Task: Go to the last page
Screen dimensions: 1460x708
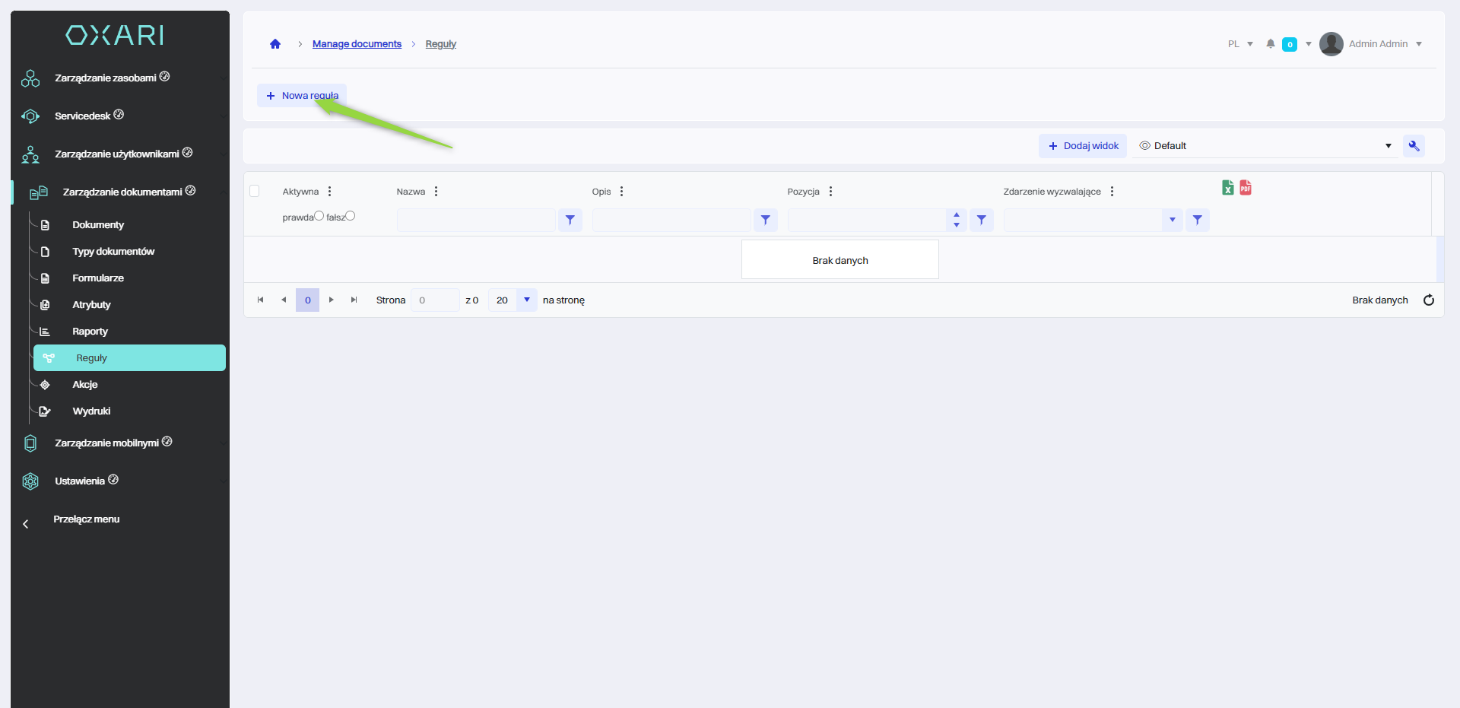Action: point(354,300)
